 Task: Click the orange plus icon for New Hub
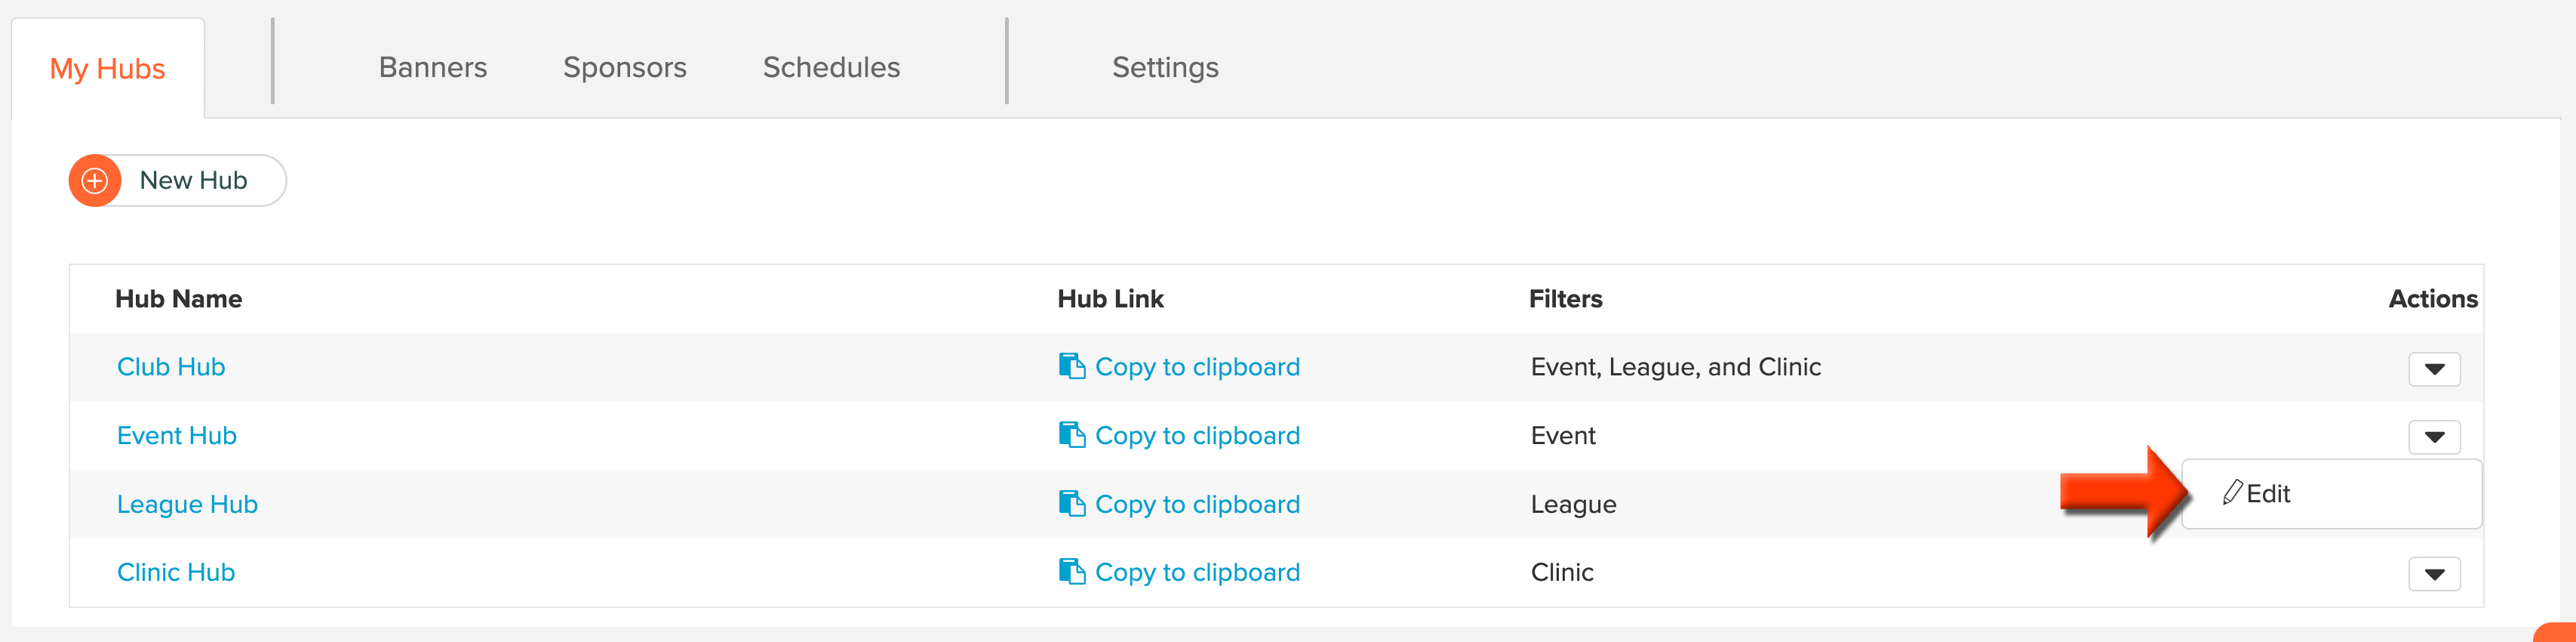tap(95, 181)
